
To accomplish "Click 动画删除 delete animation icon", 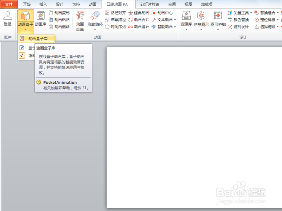I will (51, 27).
